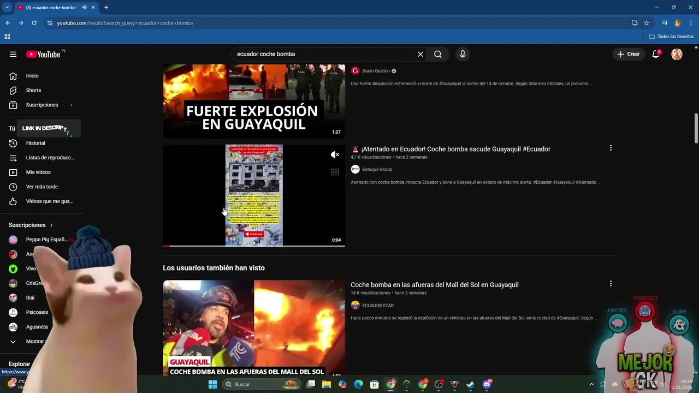
Task: Clear the search box with the X
Action: pyautogui.click(x=420, y=54)
